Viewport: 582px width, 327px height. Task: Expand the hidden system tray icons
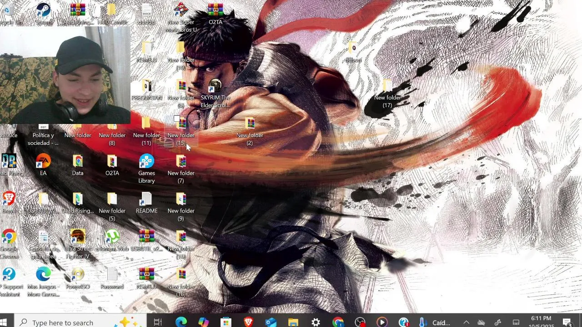(466, 322)
